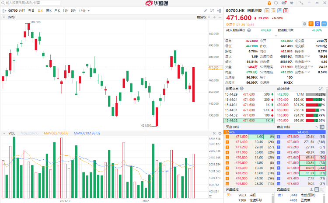Expand chart to fullscreen icon
This screenshot has width=328, height=203.
tap(212, 10)
